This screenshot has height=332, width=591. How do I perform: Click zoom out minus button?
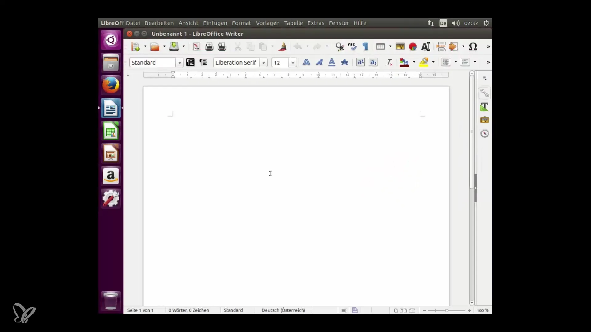[x=424, y=310]
